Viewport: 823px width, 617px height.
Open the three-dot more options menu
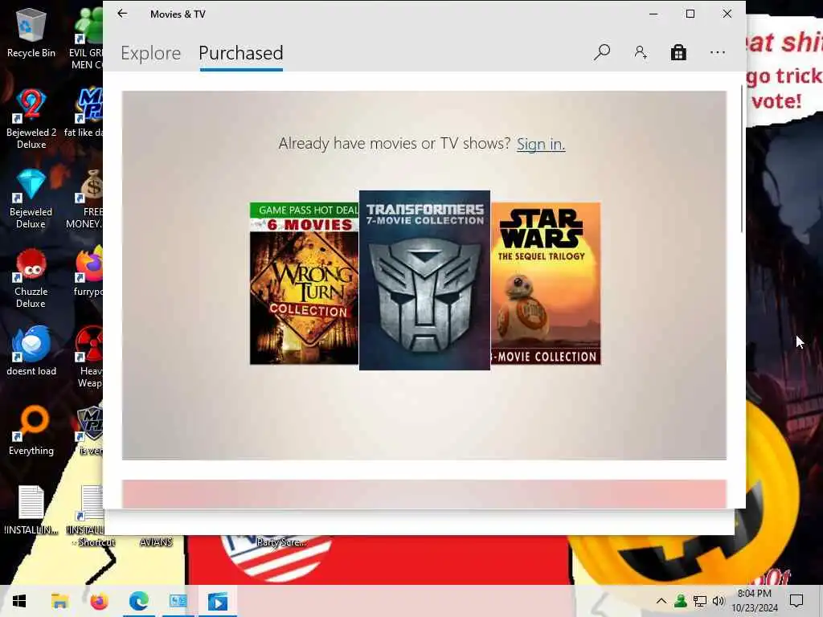click(718, 52)
